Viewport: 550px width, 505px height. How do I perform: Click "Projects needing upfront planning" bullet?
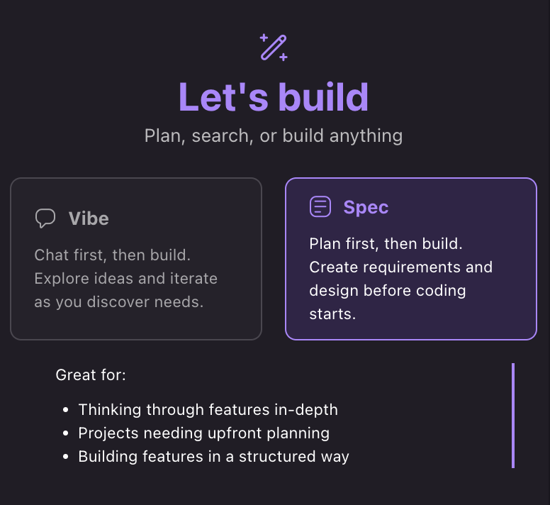coord(203,433)
